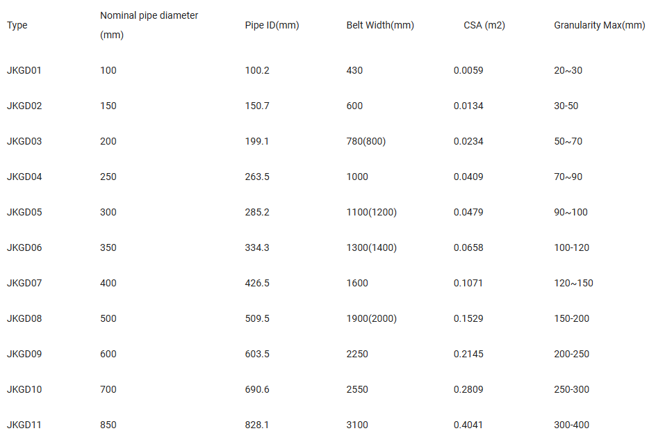The height and width of the screenshot is (440, 665).
Task: Select belt width 780(800) cell
Action: pyautogui.click(x=366, y=141)
